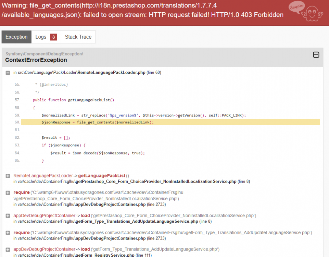Click the Symfony\Component\Debug\Exception namespace text

[44, 54]
